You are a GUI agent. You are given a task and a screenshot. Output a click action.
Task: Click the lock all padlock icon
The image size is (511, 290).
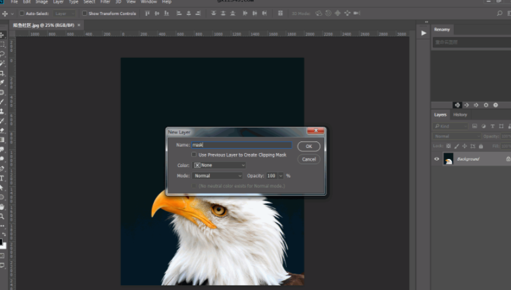(481, 146)
